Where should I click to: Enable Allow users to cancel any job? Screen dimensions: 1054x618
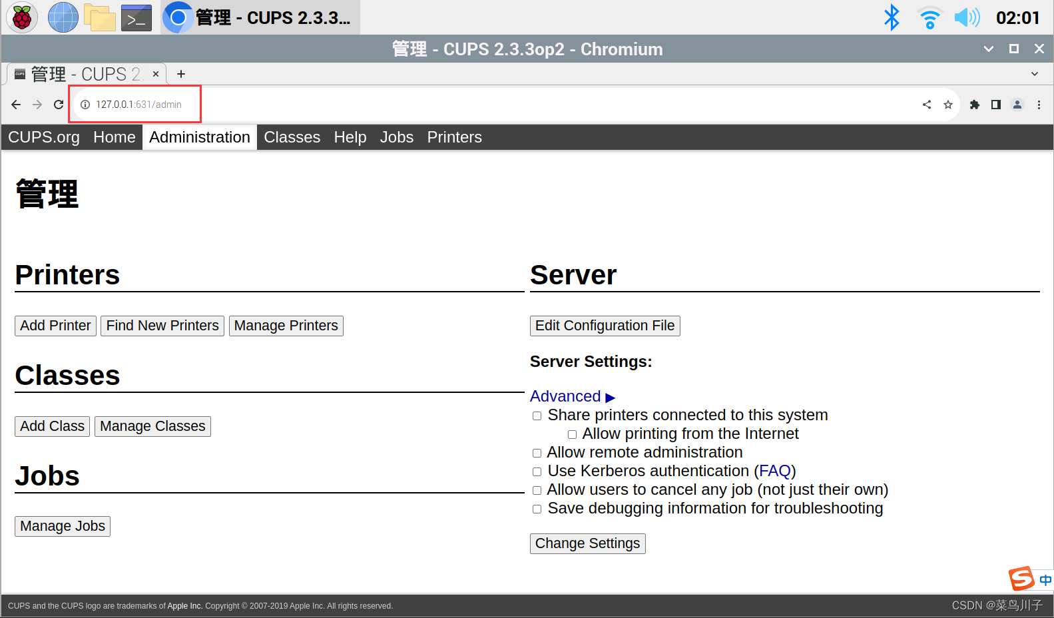pos(537,490)
